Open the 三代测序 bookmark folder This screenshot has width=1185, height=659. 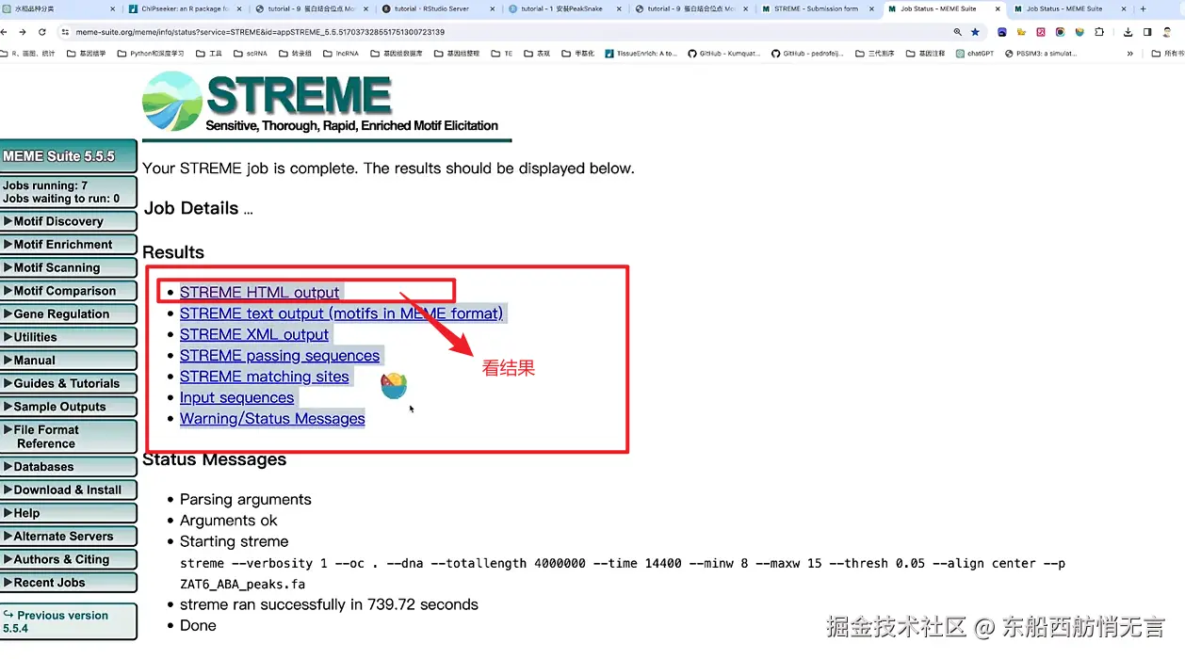[x=875, y=54]
